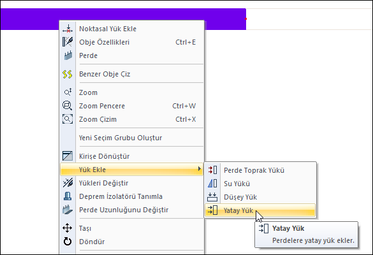Click the Döndür rotate icon
The image size is (373, 255).
click(x=68, y=241)
